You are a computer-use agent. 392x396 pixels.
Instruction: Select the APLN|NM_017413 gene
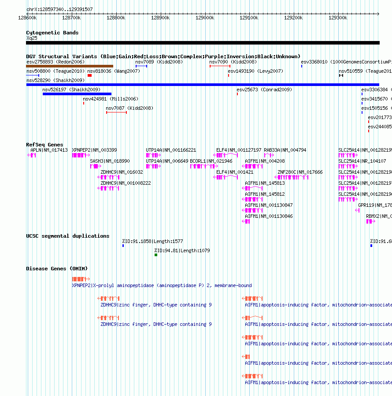pos(32,155)
